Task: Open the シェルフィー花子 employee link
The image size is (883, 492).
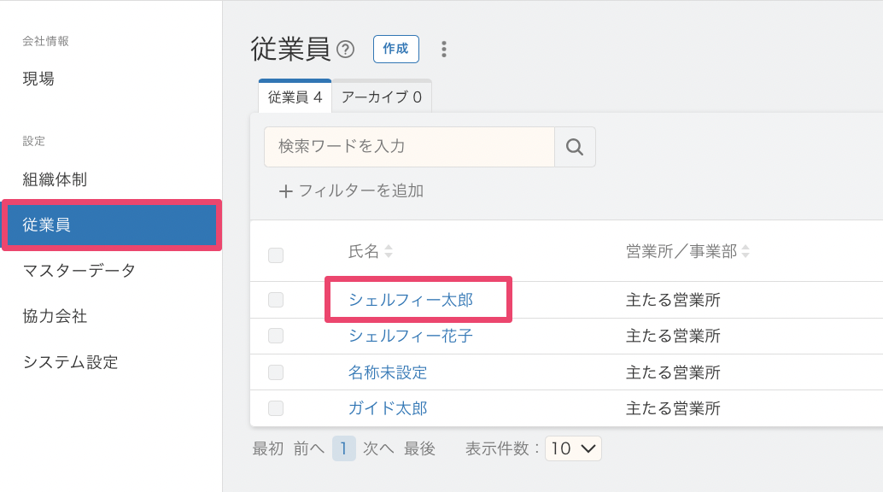Action: tap(410, 336)
